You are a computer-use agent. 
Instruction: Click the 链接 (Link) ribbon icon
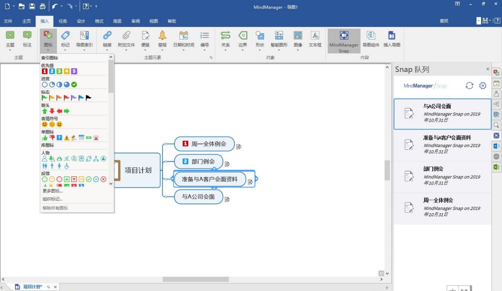coord(107,36)
